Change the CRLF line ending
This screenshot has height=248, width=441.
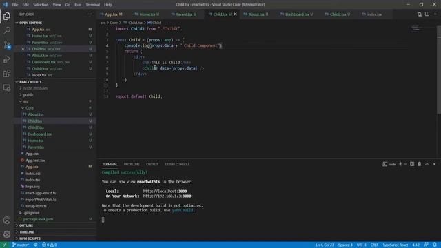pos(374,245)
